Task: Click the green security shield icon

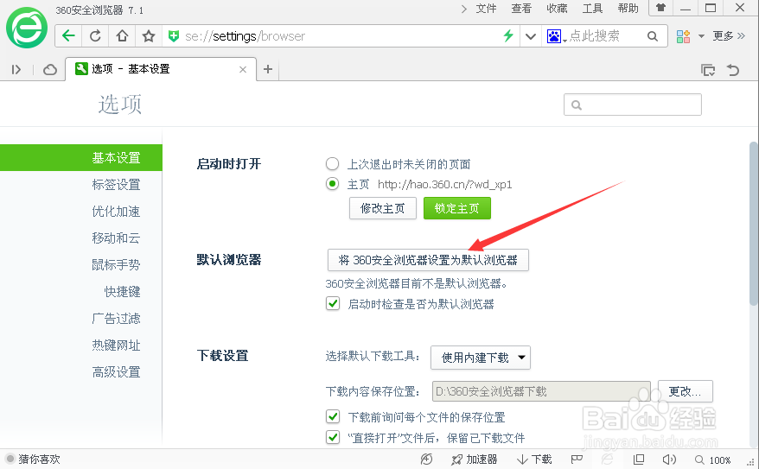Action: point(173,35)
